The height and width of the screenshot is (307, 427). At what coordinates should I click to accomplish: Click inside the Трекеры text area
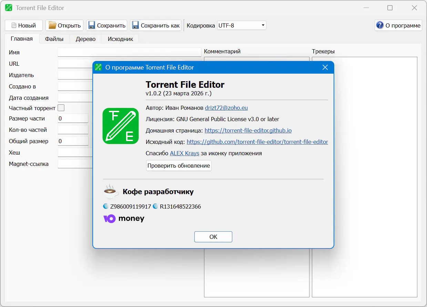click(x=365, y=177)
